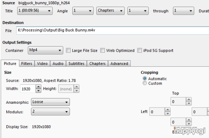
Task: Tick the Web Optimized checkbox
Action: (x=102, y=51)
